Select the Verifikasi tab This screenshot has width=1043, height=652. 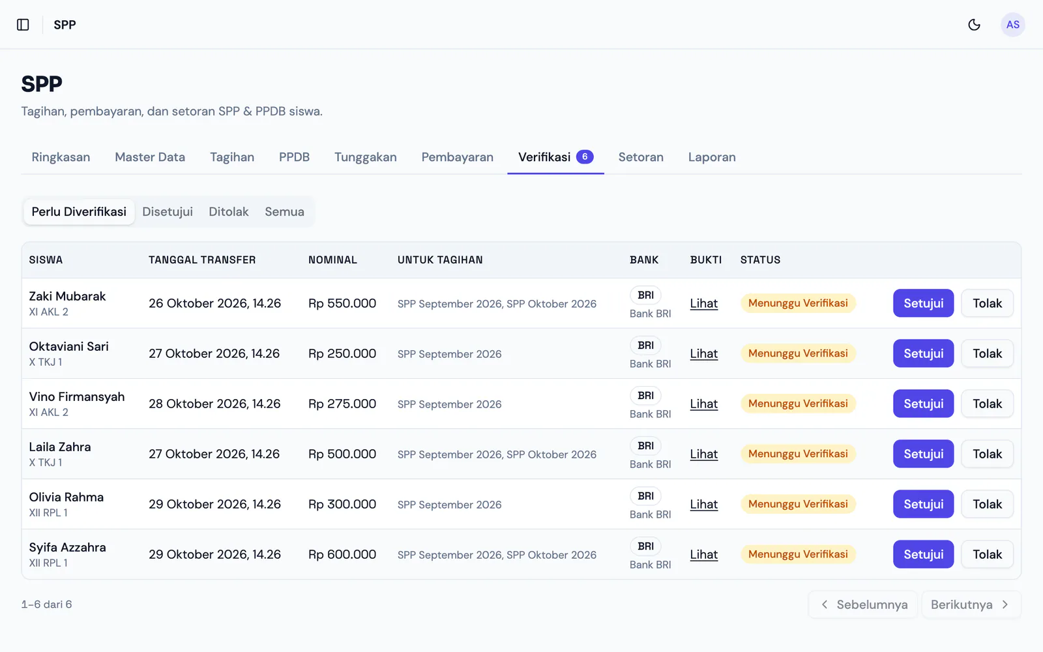[x=555, y=157]
